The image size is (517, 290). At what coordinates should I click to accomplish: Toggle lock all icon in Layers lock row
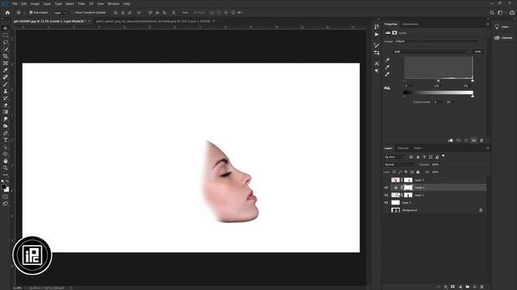point(418,172)
